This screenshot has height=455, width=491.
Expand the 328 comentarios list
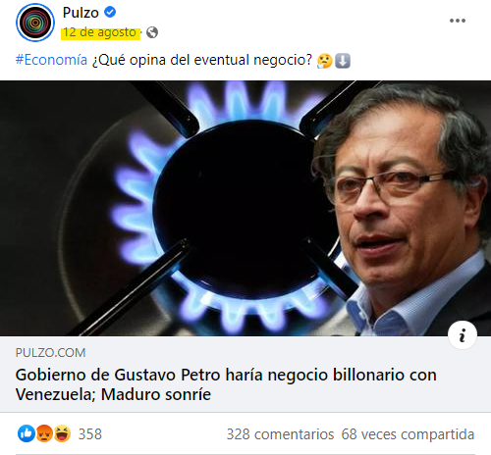pyautogui.click(x=280, y=434)
